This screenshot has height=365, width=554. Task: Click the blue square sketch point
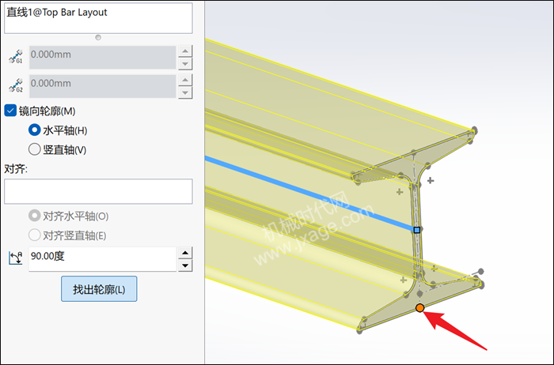pyautogui.click(x=417, y=230)
